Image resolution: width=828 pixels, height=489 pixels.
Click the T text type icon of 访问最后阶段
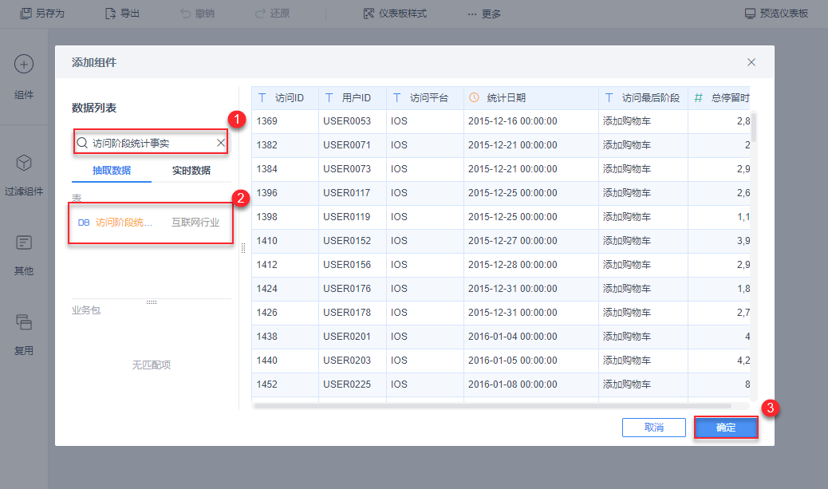(609, 97)
